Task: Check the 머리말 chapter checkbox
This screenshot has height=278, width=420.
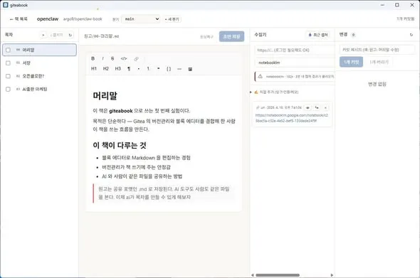Action: (x=8, y=50)
